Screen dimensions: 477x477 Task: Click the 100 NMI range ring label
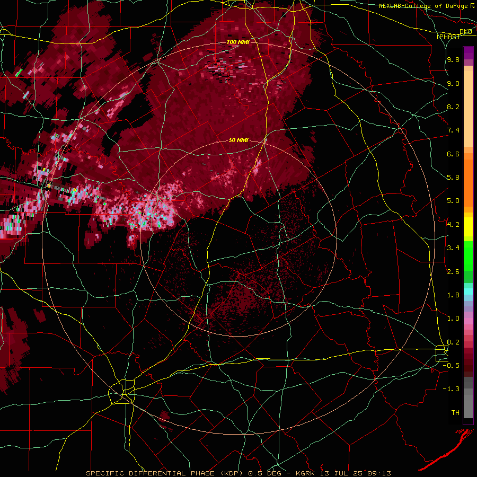(238, 42)
